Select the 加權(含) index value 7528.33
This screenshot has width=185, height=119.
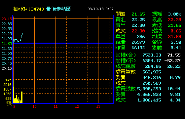(x=152, y=55)
